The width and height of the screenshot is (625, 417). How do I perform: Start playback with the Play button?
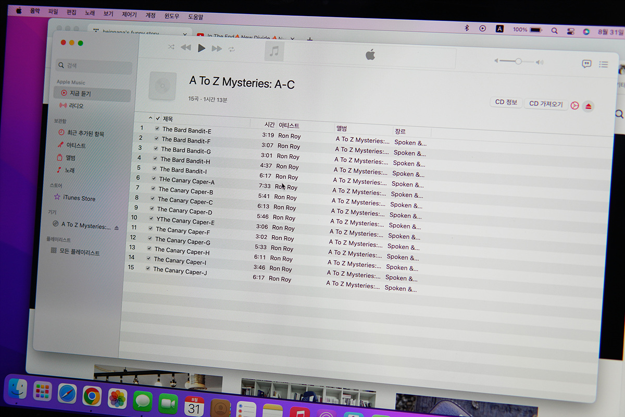pos(201,48)
